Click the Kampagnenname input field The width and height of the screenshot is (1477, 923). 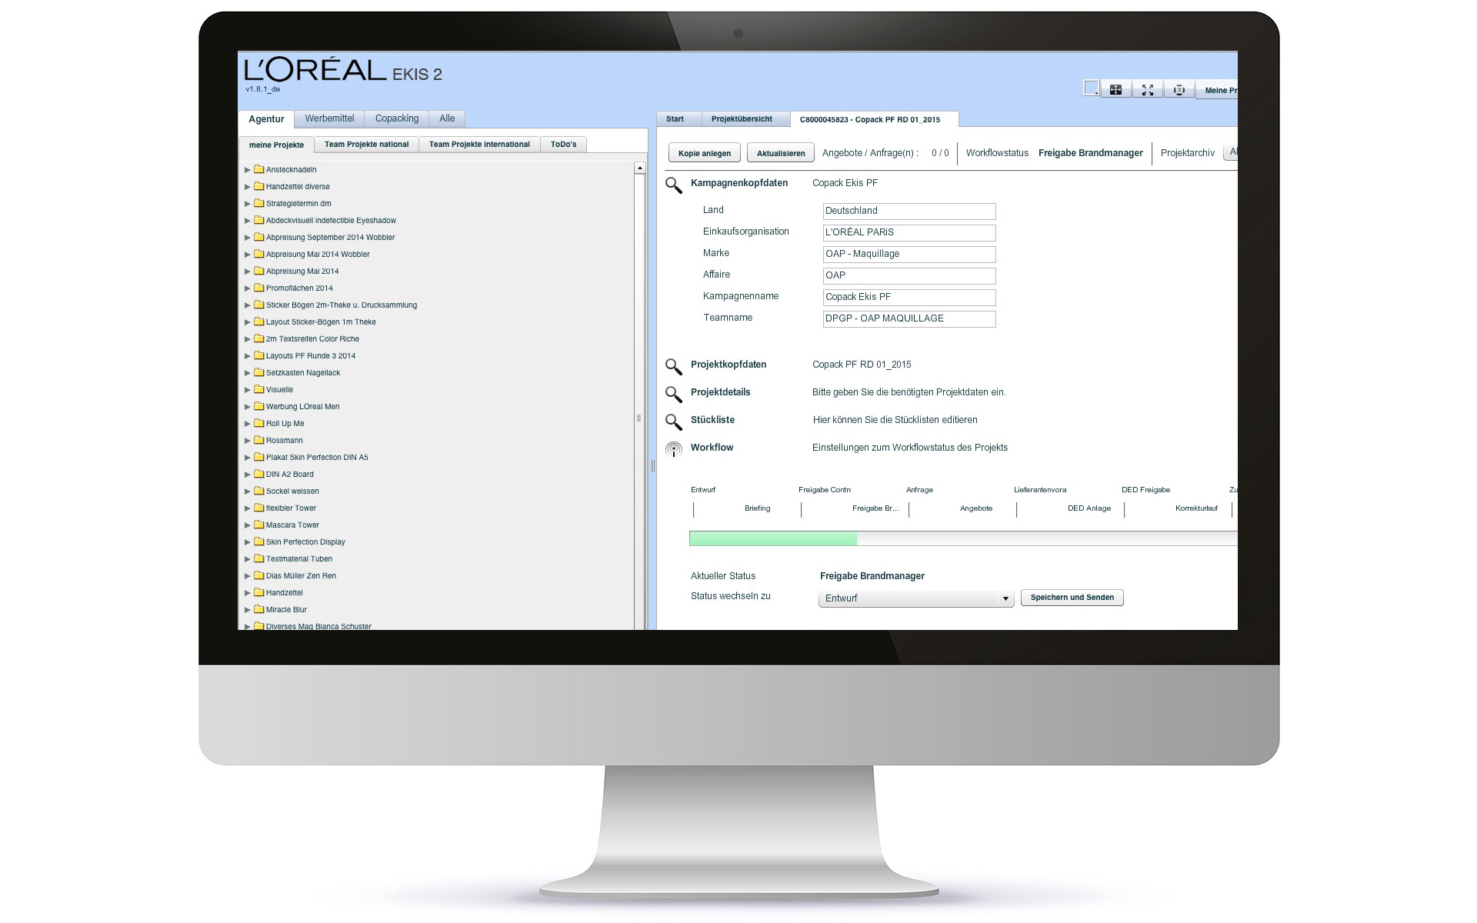909,297
